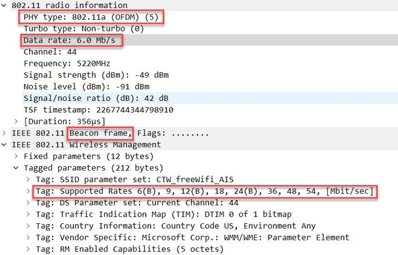Image resolution: width=398 pixels, height=255 pixels.
Task: Select the RM Enabled Capabilities (5 octets) row
Action: tap(130, 249)
